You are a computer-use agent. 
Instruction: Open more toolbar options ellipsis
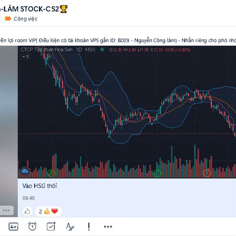108,227
